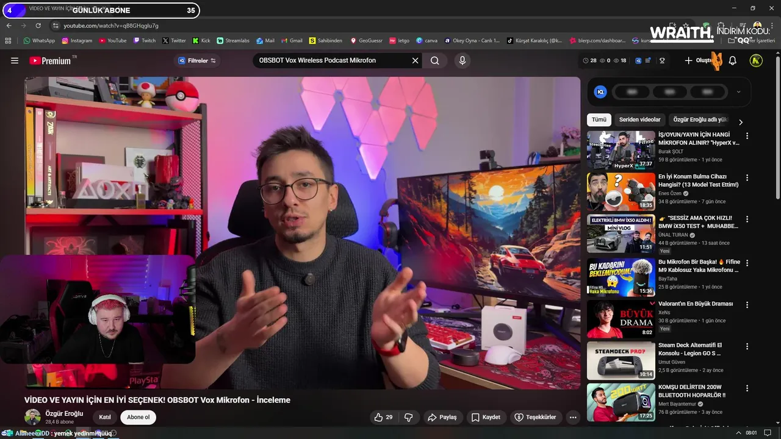Screen dimensions: 781x439
Task: Open the account avatar menu
Action: coord(756,60)
